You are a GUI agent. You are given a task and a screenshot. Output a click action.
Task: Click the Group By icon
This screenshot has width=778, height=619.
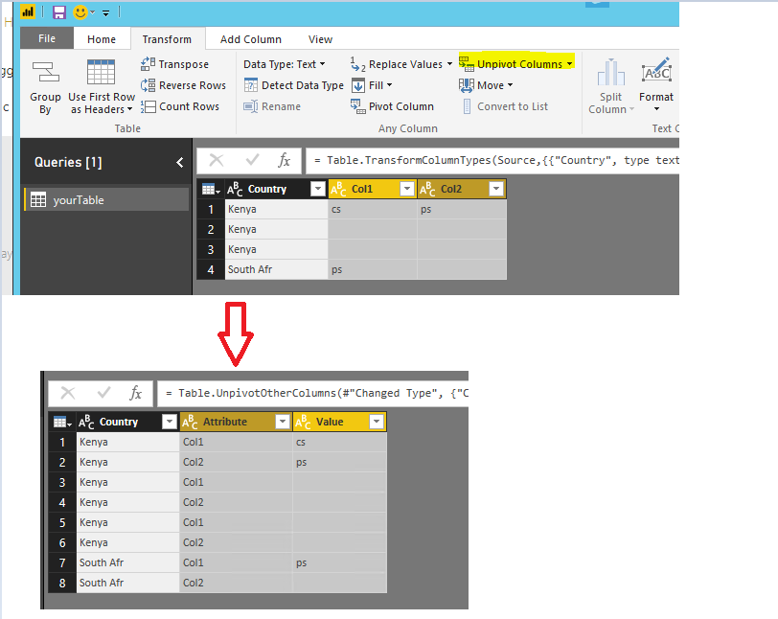pos(45,72)
